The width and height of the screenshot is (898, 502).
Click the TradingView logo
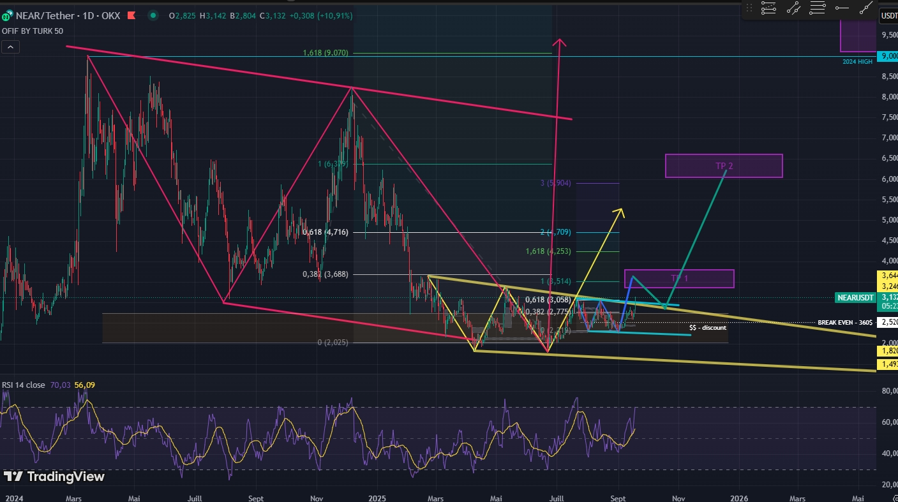54,476
